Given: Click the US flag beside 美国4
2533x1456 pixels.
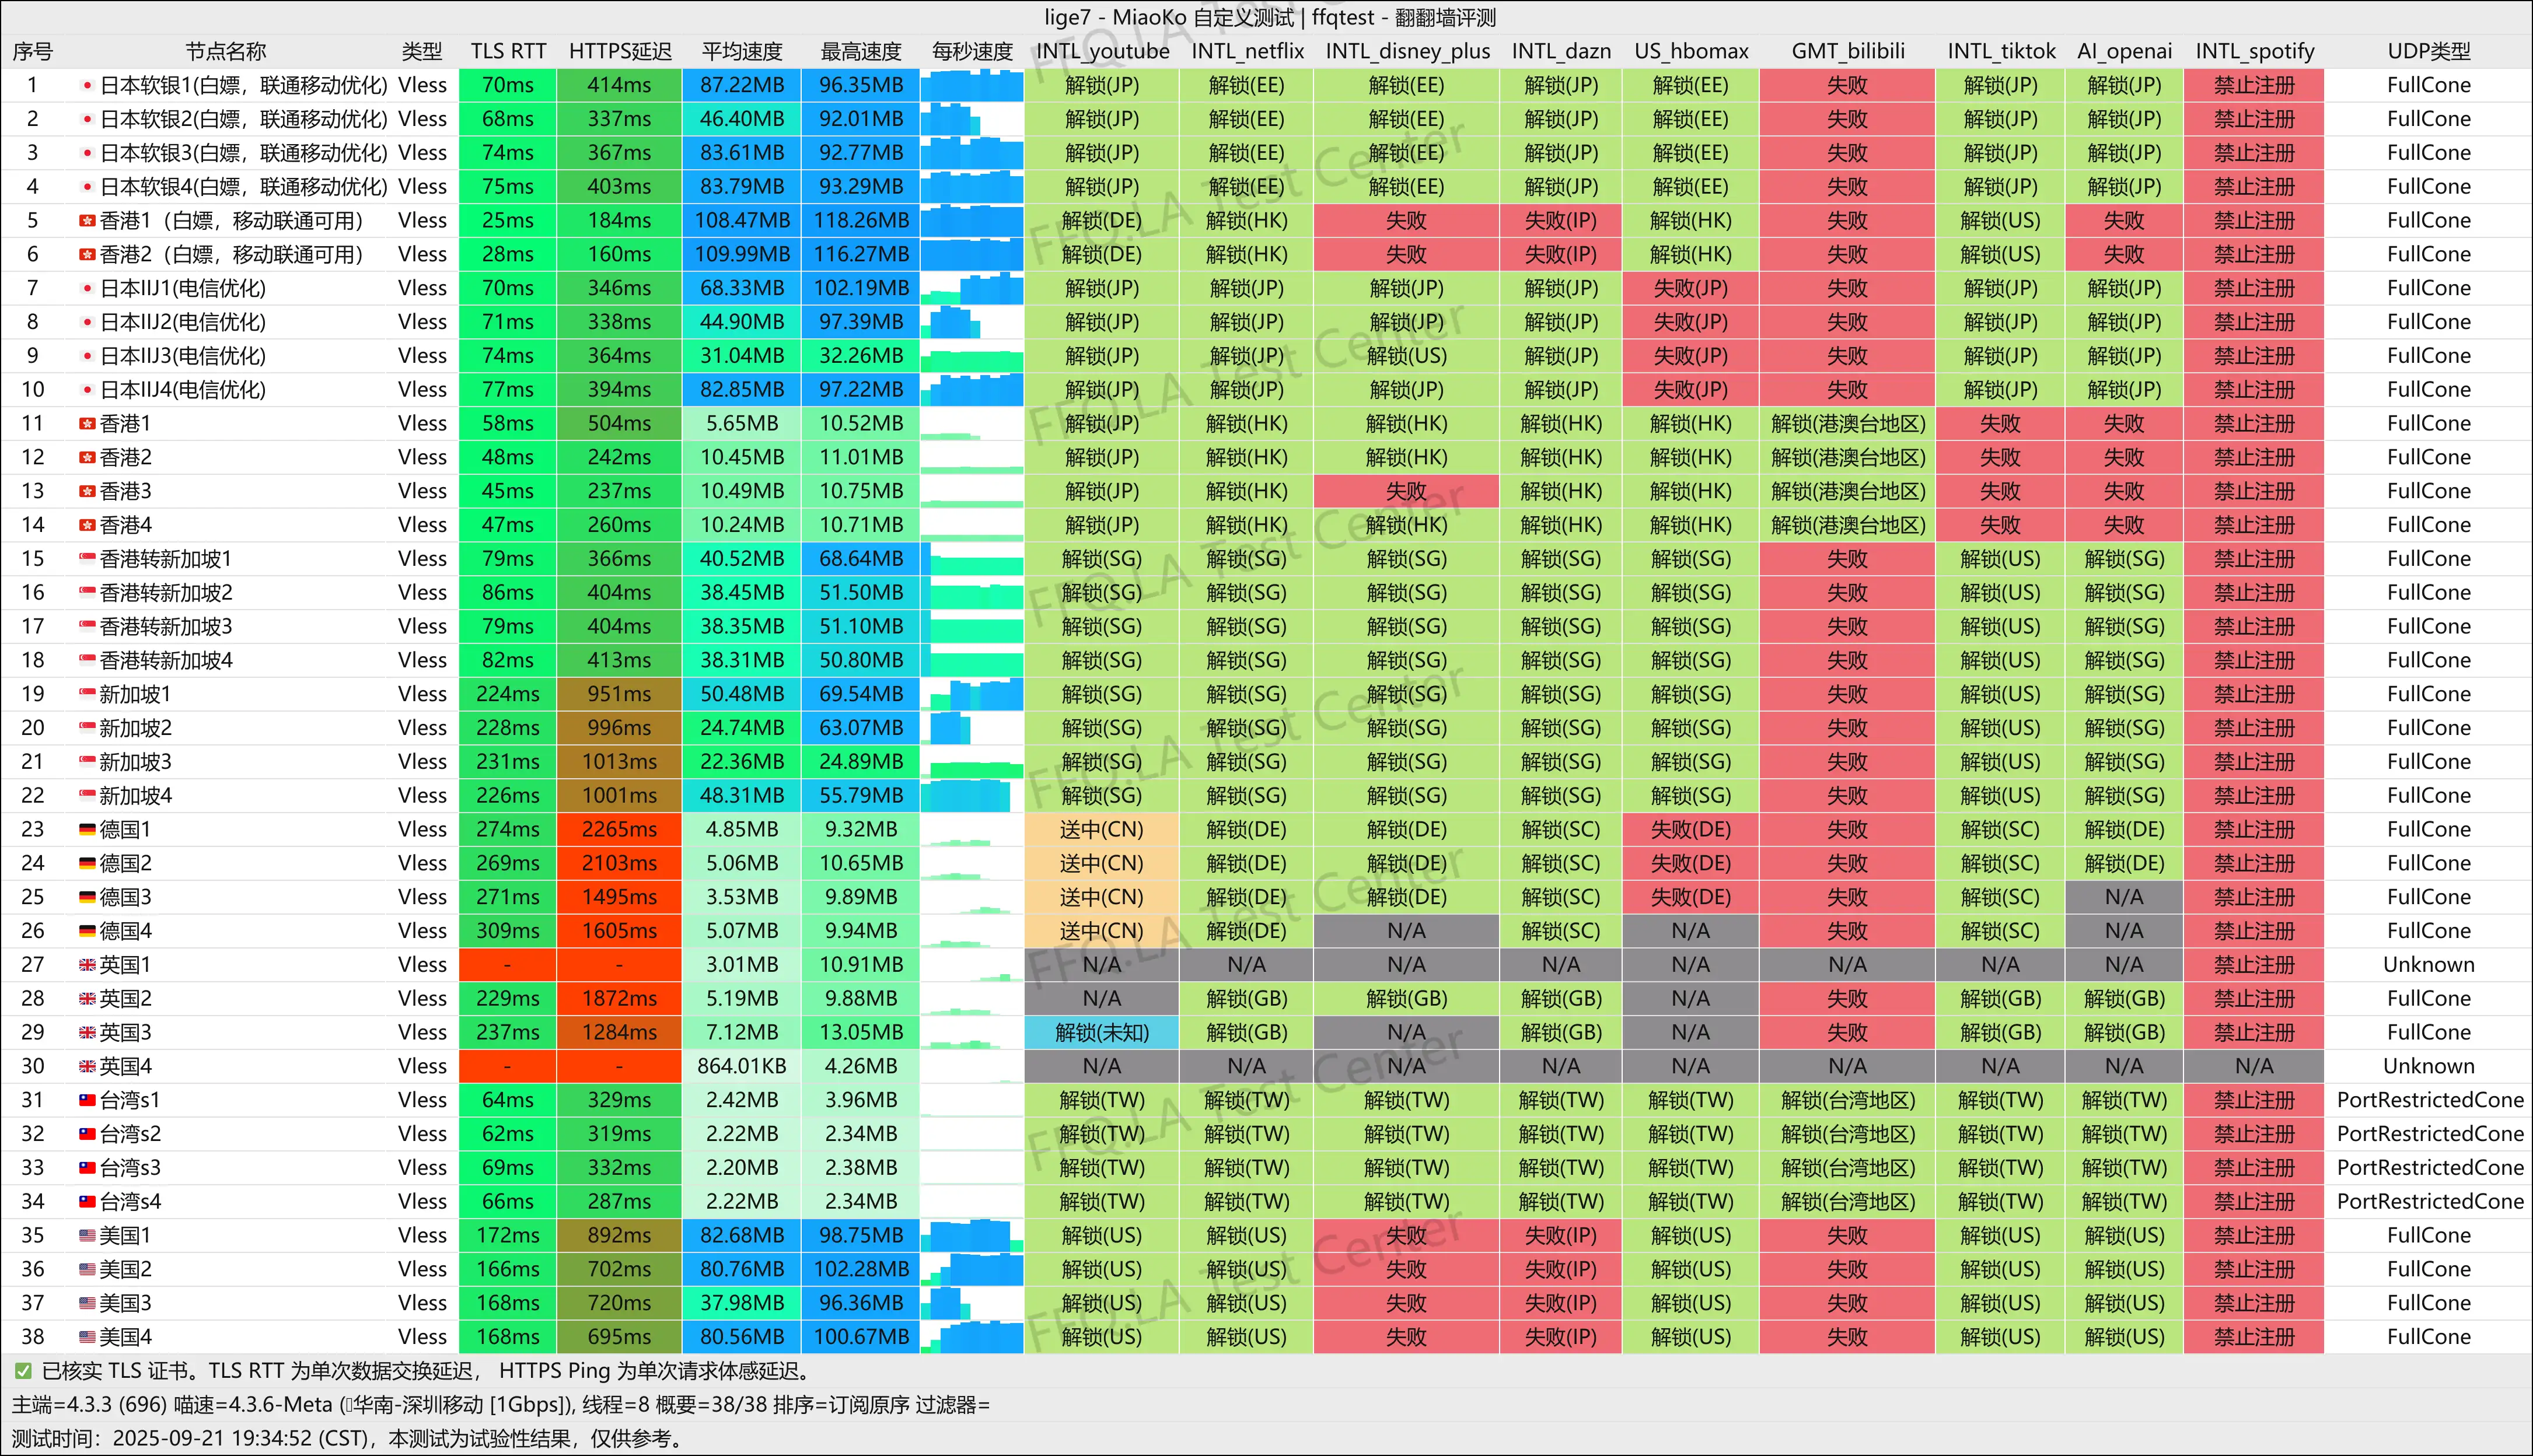Looking at the screenshot, I should pyautogui.click(x=88, y=1337).
